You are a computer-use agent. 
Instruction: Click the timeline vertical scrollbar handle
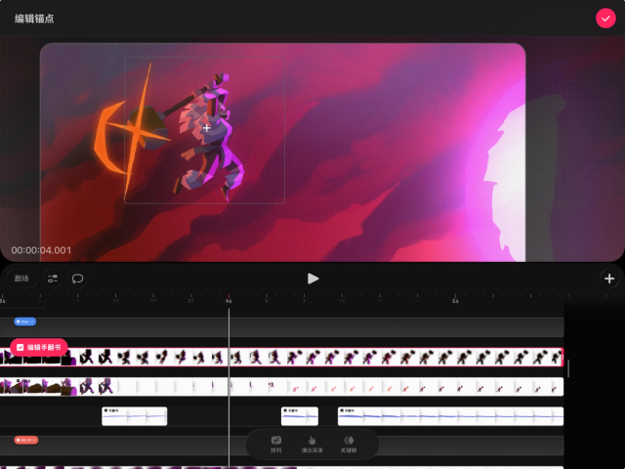[568, 368]
